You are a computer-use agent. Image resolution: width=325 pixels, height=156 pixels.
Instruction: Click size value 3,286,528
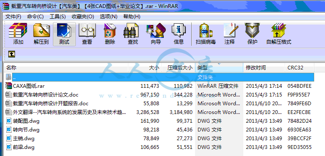[x=148, y=112]
